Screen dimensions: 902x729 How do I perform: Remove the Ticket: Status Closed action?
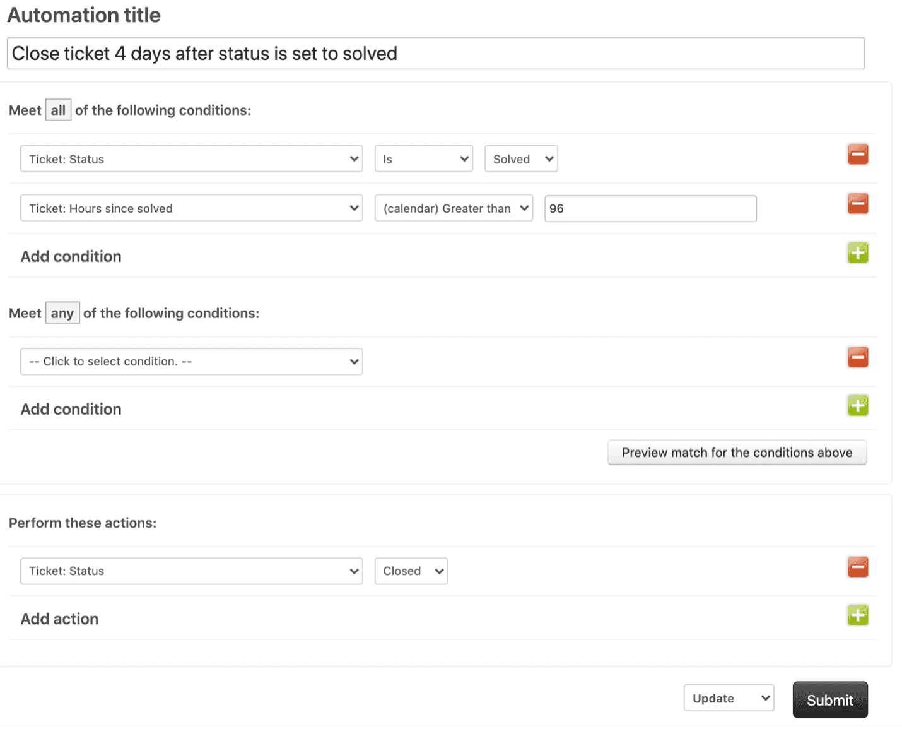tap(857, 567)
